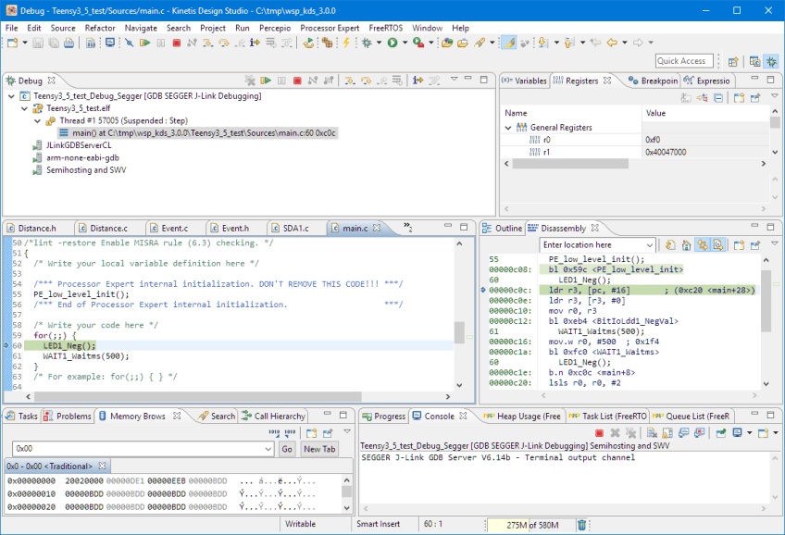Run garbage collector via trash icon
The height and width of the screenshot is (535, 785).
click(581, 525)
